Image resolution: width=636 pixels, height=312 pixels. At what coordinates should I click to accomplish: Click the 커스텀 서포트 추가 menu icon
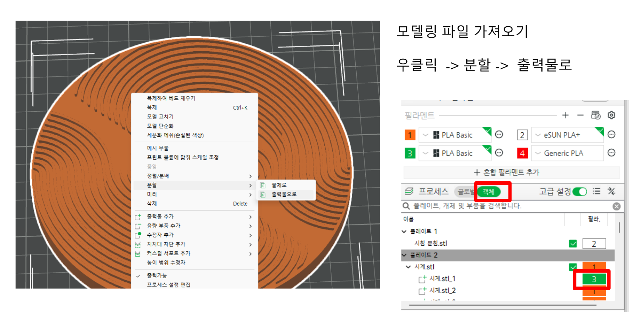click(x=138, y=254)
